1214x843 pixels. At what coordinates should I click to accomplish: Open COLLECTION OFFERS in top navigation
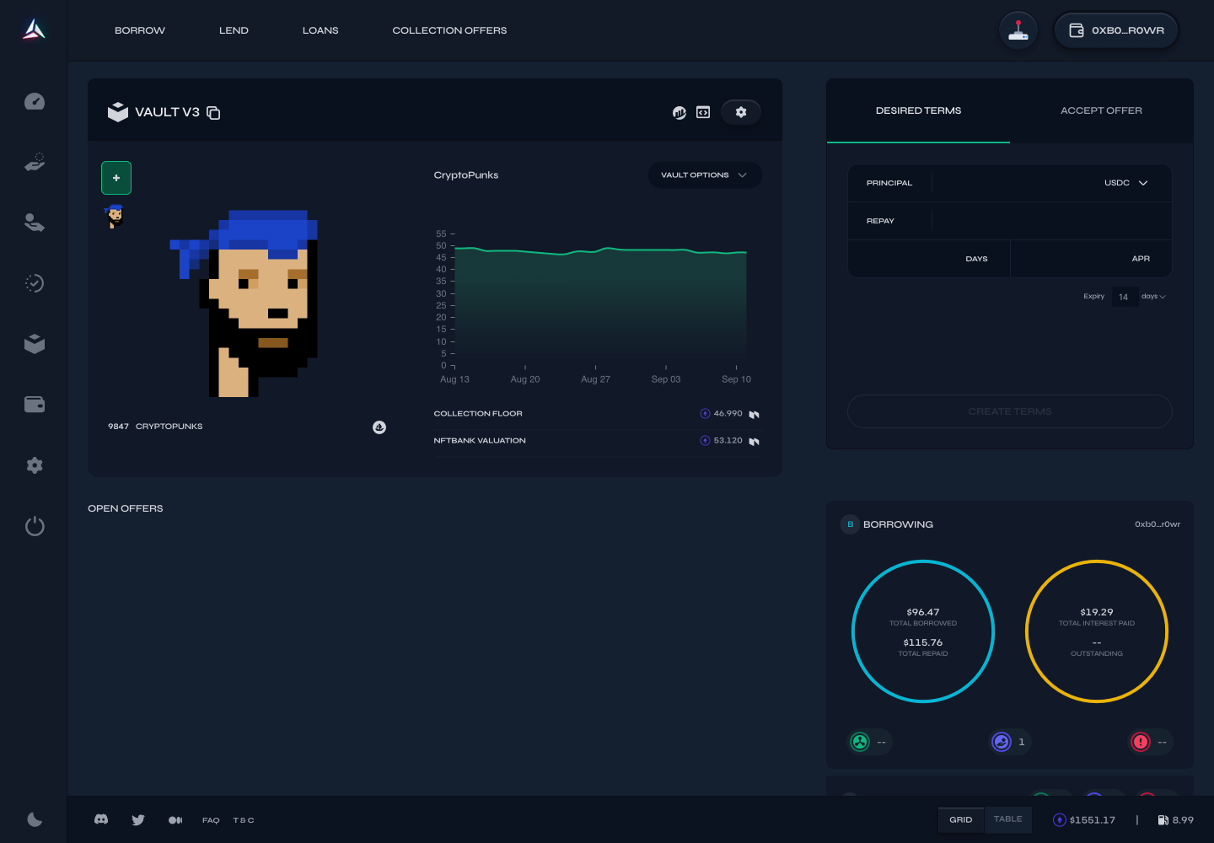tap(449, 30)
